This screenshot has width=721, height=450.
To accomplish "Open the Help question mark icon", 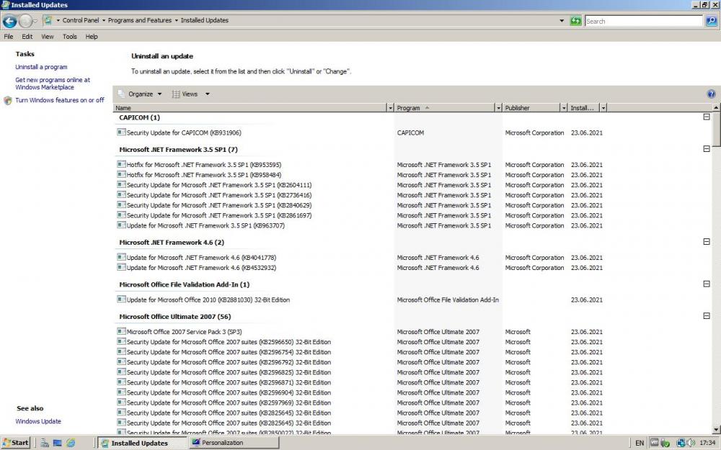I will 712,94.
